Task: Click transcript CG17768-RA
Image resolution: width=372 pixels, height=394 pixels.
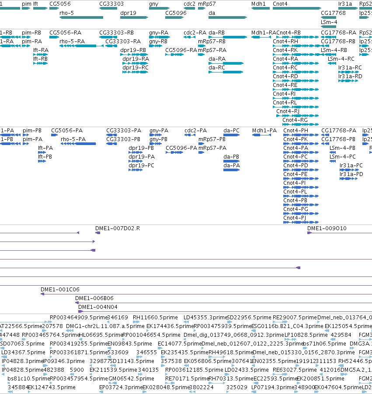Action: pos(338,33)
